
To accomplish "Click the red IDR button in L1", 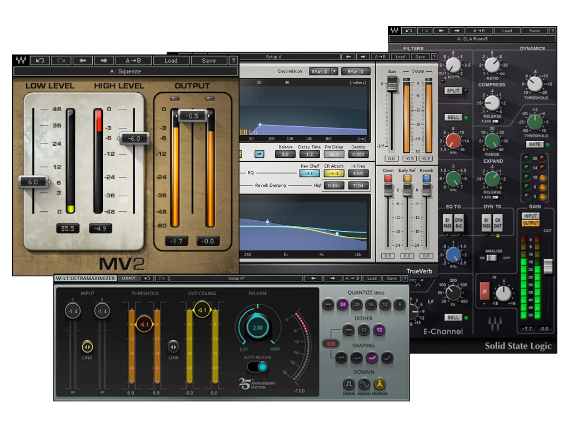I will (x=330, y=344).
